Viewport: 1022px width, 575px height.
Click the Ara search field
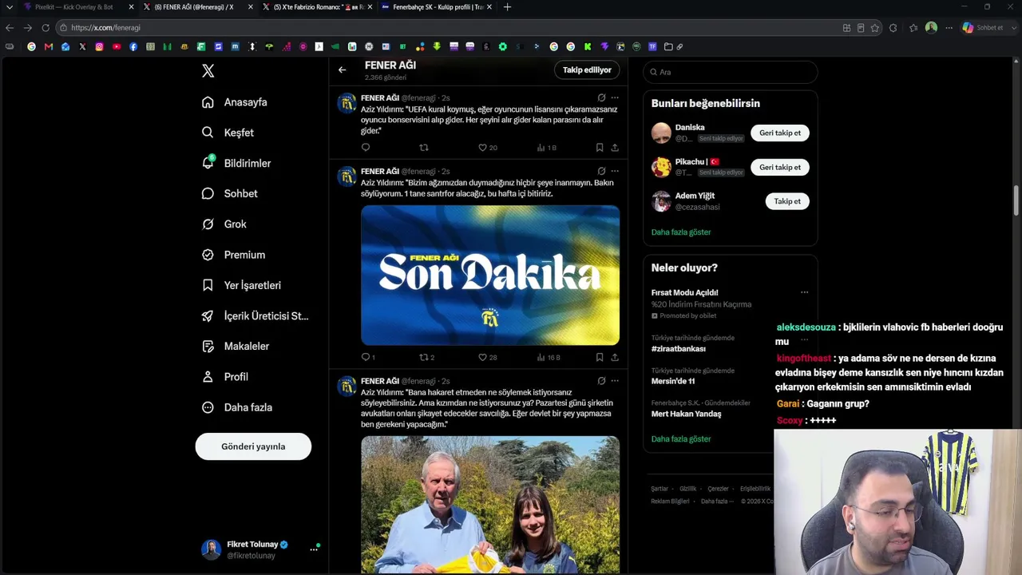pyautogui.click(x=731, y=72)
